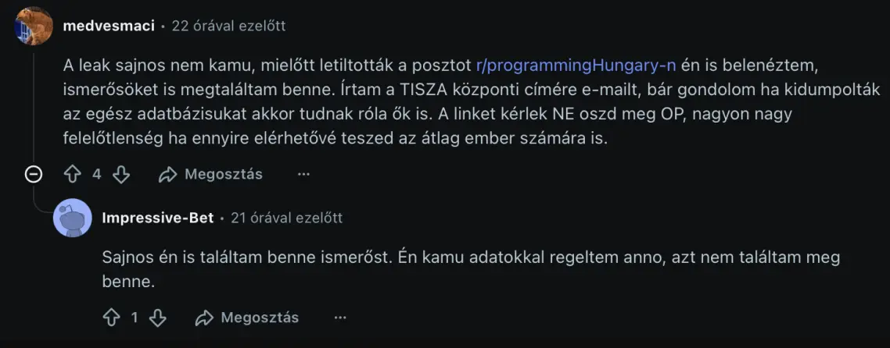Click share arrow icon on medvesmaci's comment
This screenshot has height=348, width=890.
pos(167,174)
